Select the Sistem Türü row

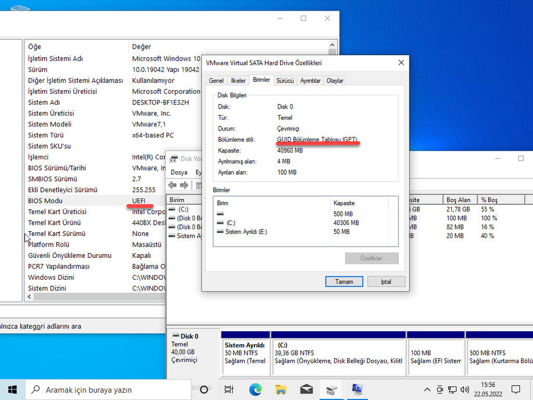pyautogui.click(x=113, y=135)
